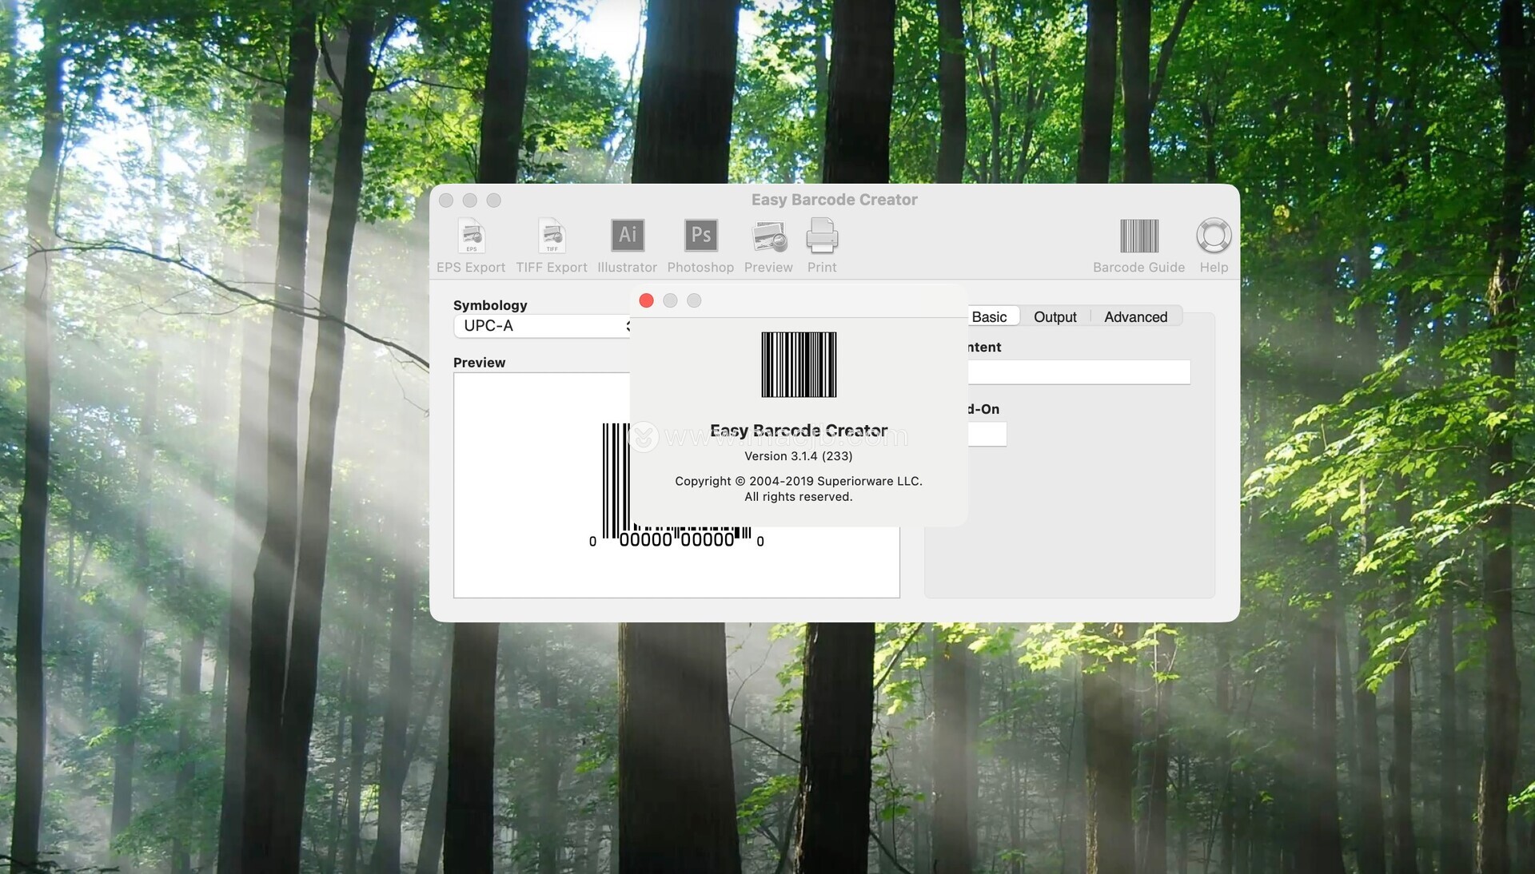The width and height of the screenshot is (1535, 874).
Task: Click the Content input field
Action: [1078, 372]
